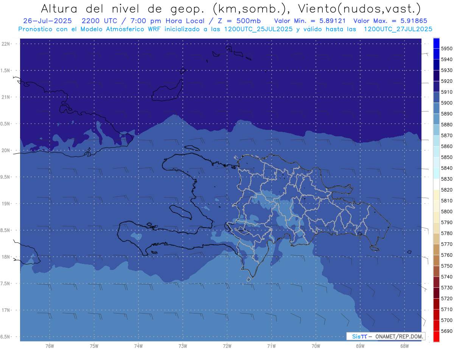This screenshot has height=351, width=454.
Task: Click the initialization time '1200UTC_25JUL2025'
Action: click(x=259, y=29)
